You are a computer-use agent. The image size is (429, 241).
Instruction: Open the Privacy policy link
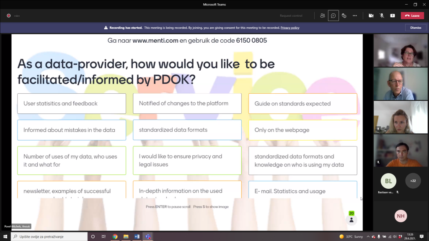tap(290, 28)
